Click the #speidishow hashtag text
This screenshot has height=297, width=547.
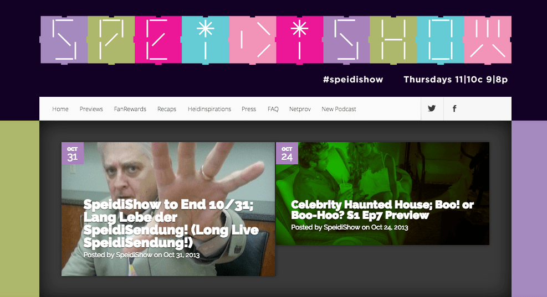(x=353, y=80)
